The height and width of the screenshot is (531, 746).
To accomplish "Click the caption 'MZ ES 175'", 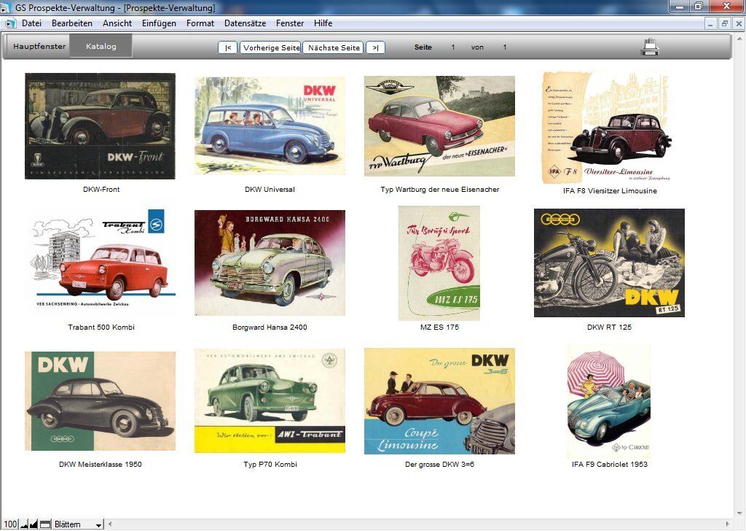I will pyautogui.click(x=439, y=327).
